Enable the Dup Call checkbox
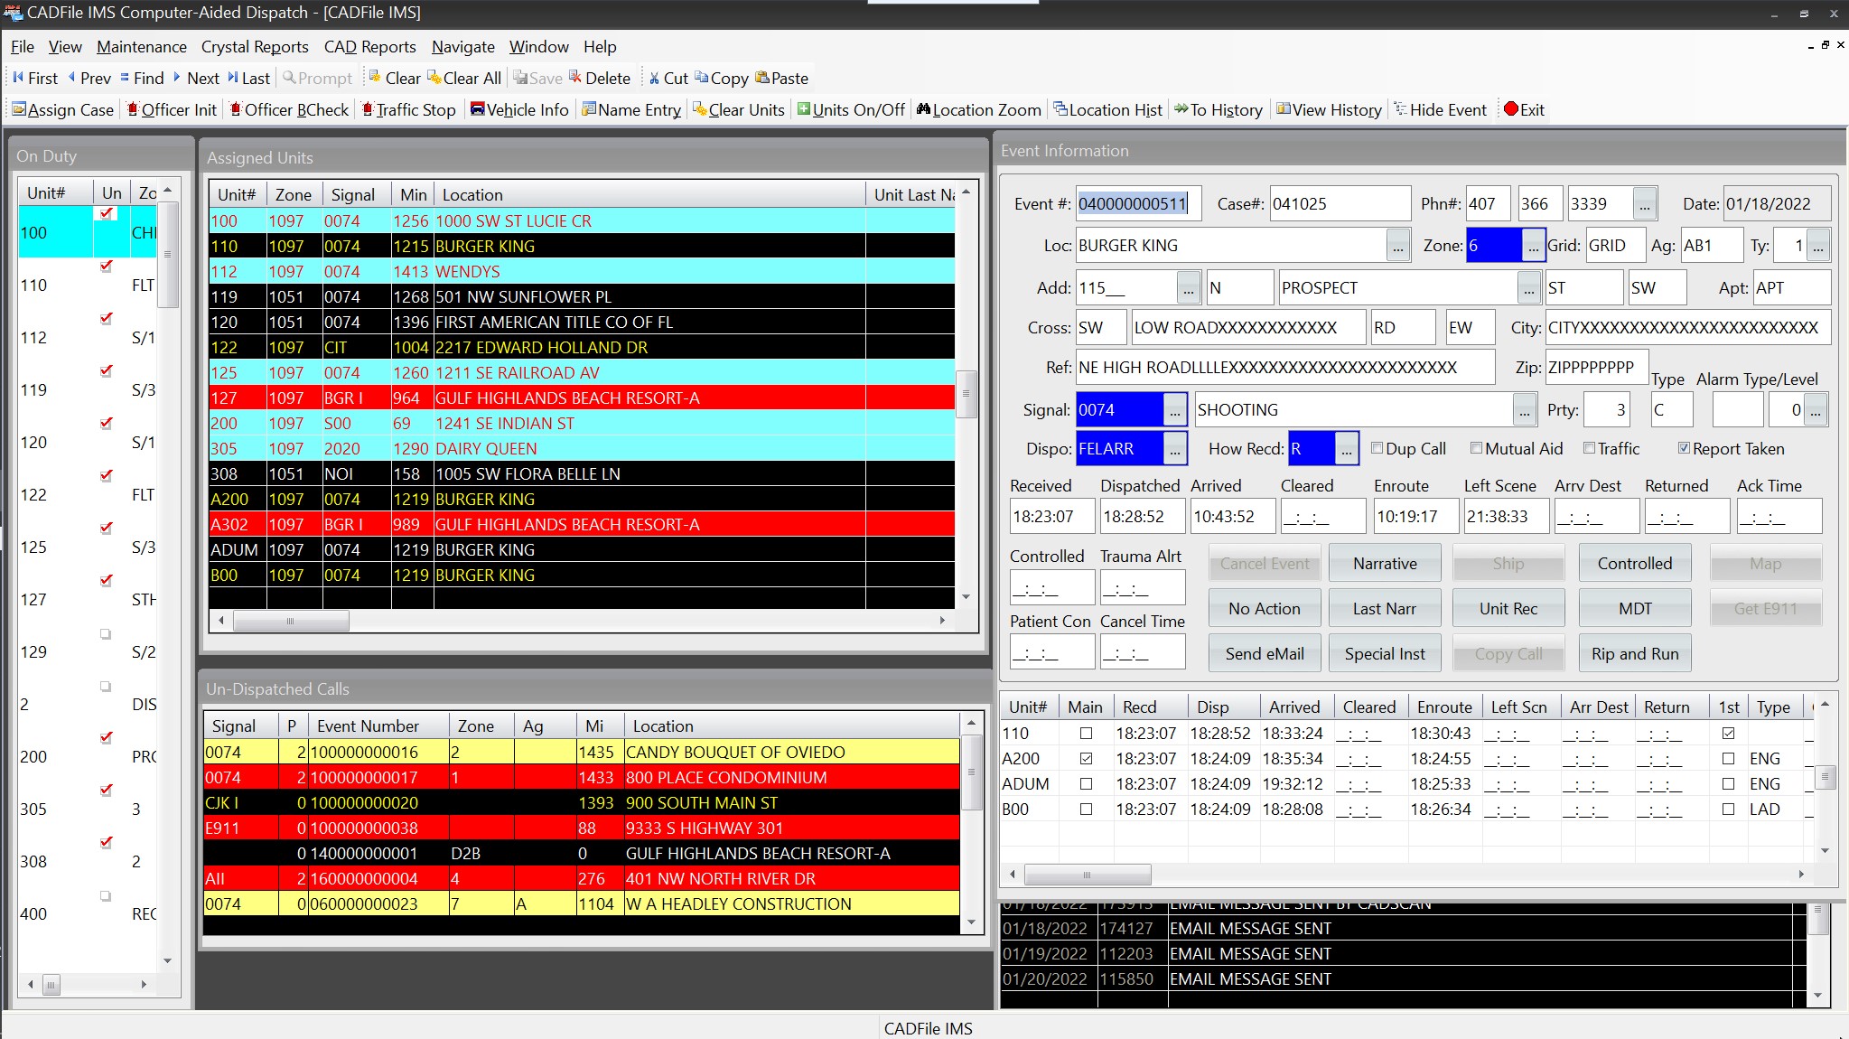Viewport: 1849px width, 1039px height. pyautogui.click(x=1377, y=448)
